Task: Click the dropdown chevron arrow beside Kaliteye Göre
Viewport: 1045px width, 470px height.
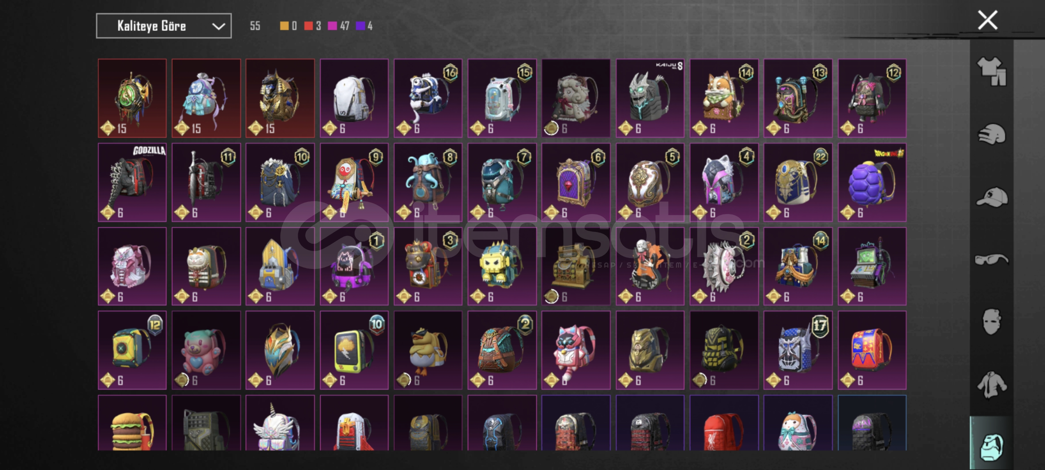Action: pyautogui.click(x=218, y=27)
